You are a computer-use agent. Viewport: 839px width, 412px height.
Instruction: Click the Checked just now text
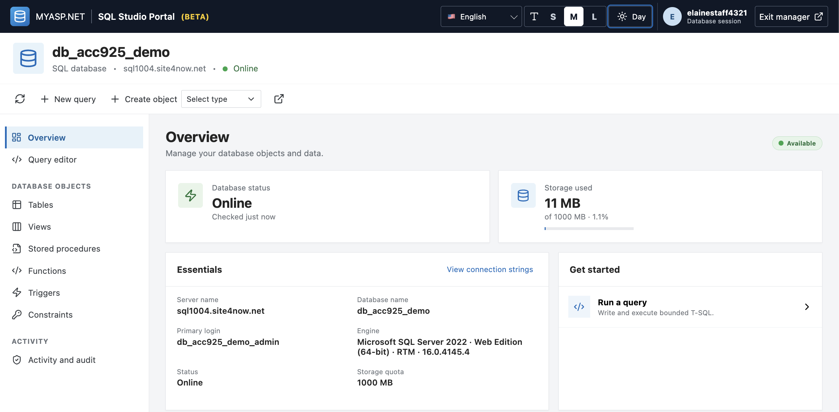pos(244,217)
